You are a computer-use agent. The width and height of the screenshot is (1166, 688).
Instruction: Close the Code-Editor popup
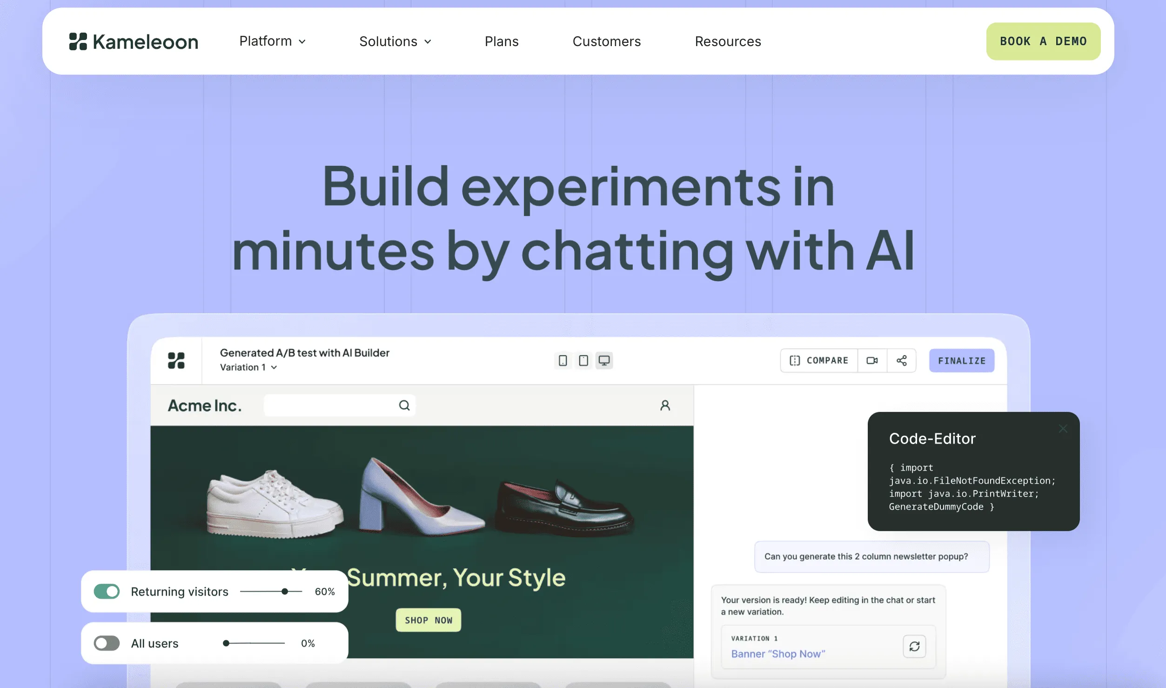1063,429
